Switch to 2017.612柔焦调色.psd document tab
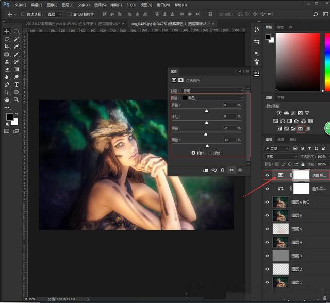330x303 pixels. click(x=73, y=24)
